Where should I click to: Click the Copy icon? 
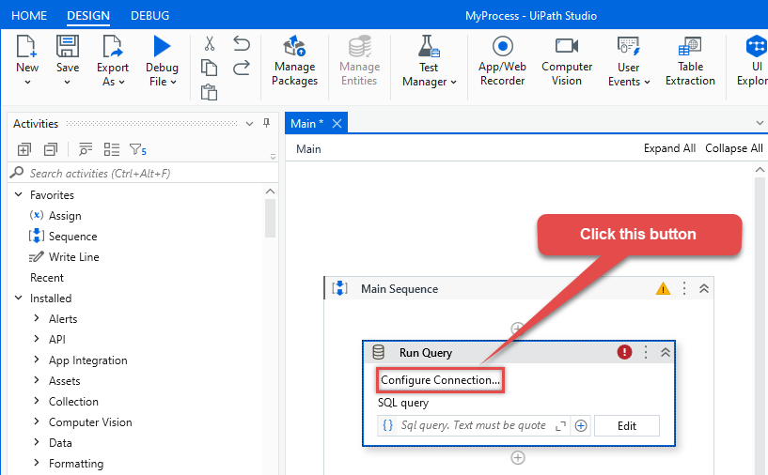(x=209, y=68)
